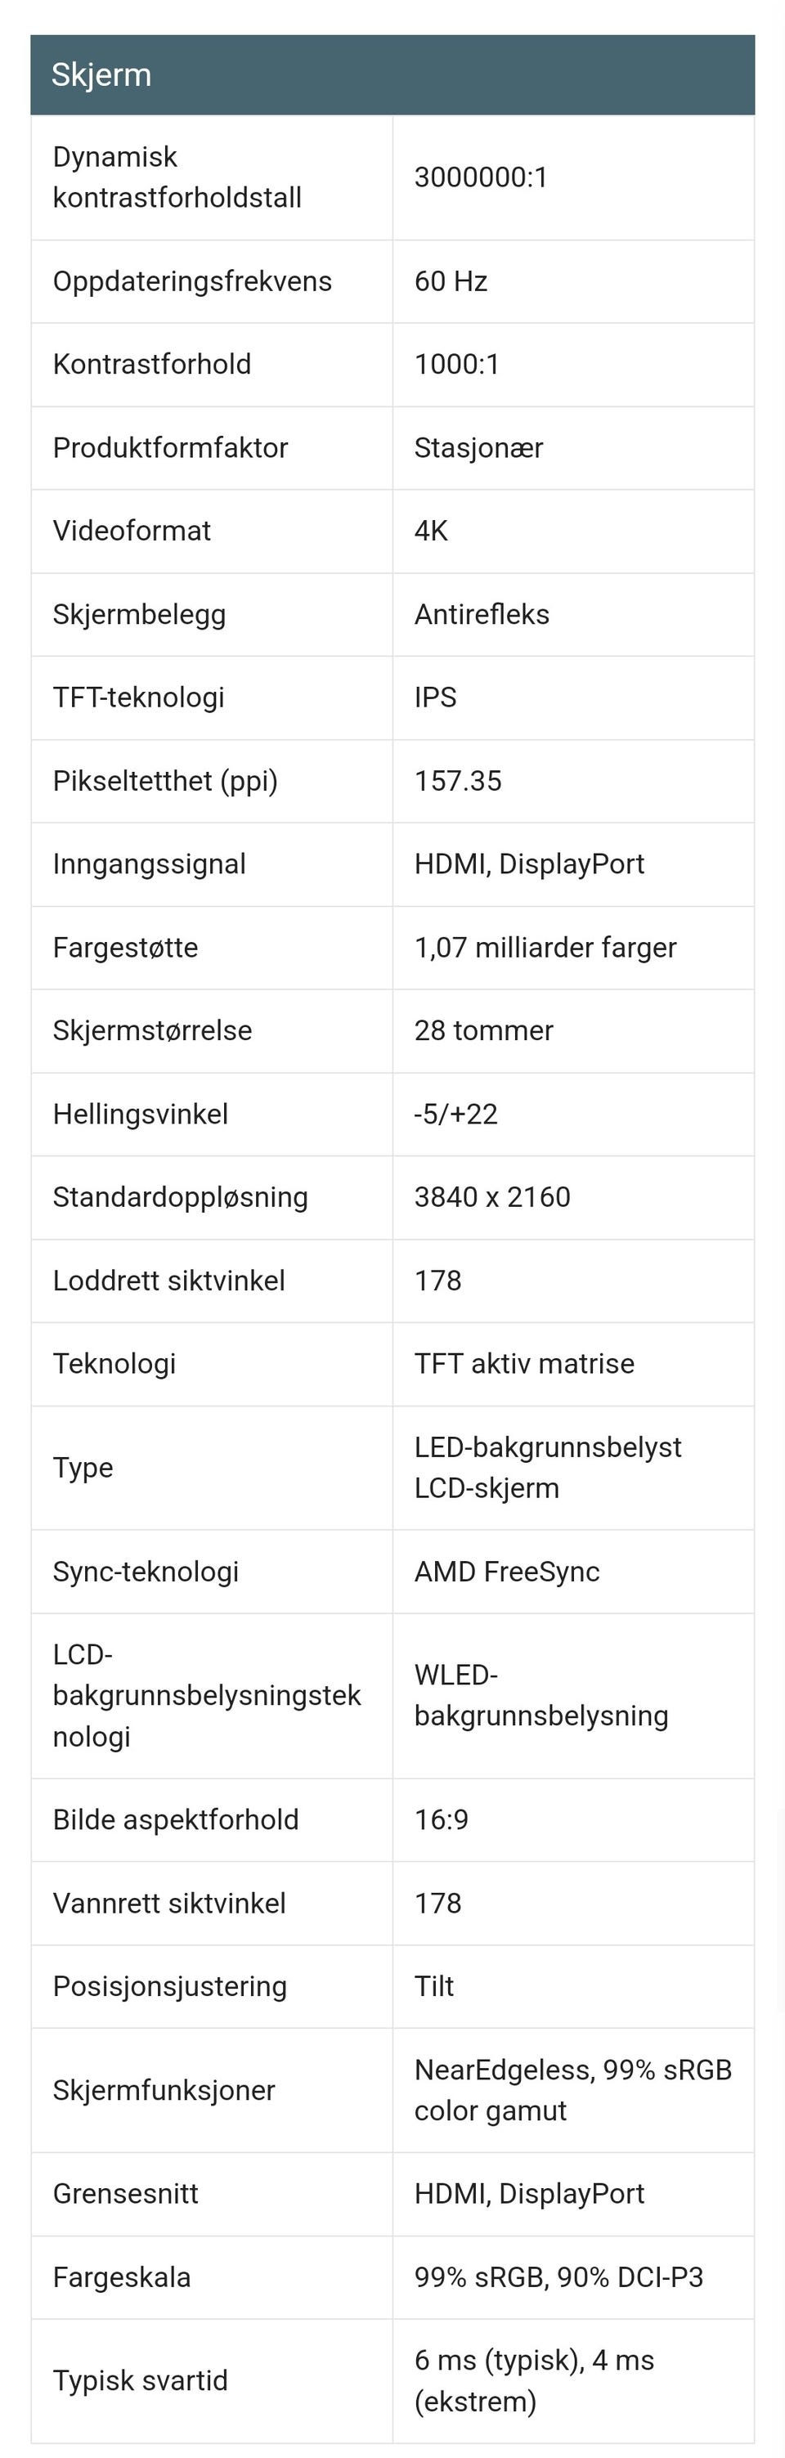Screen dimensions: 785x2458
Task: Click the Typisk svartid row label
Action: (140, 2380)
